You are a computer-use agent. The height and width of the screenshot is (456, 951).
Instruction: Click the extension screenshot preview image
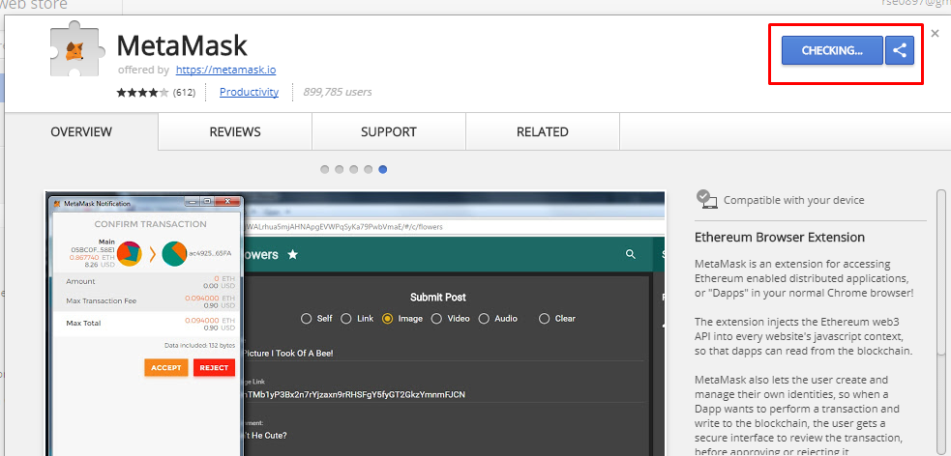point(355,324)
